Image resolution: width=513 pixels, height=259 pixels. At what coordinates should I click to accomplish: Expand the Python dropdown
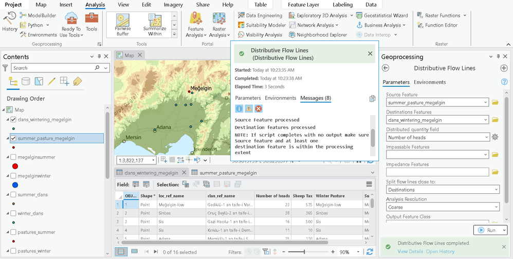click(47, 25)
